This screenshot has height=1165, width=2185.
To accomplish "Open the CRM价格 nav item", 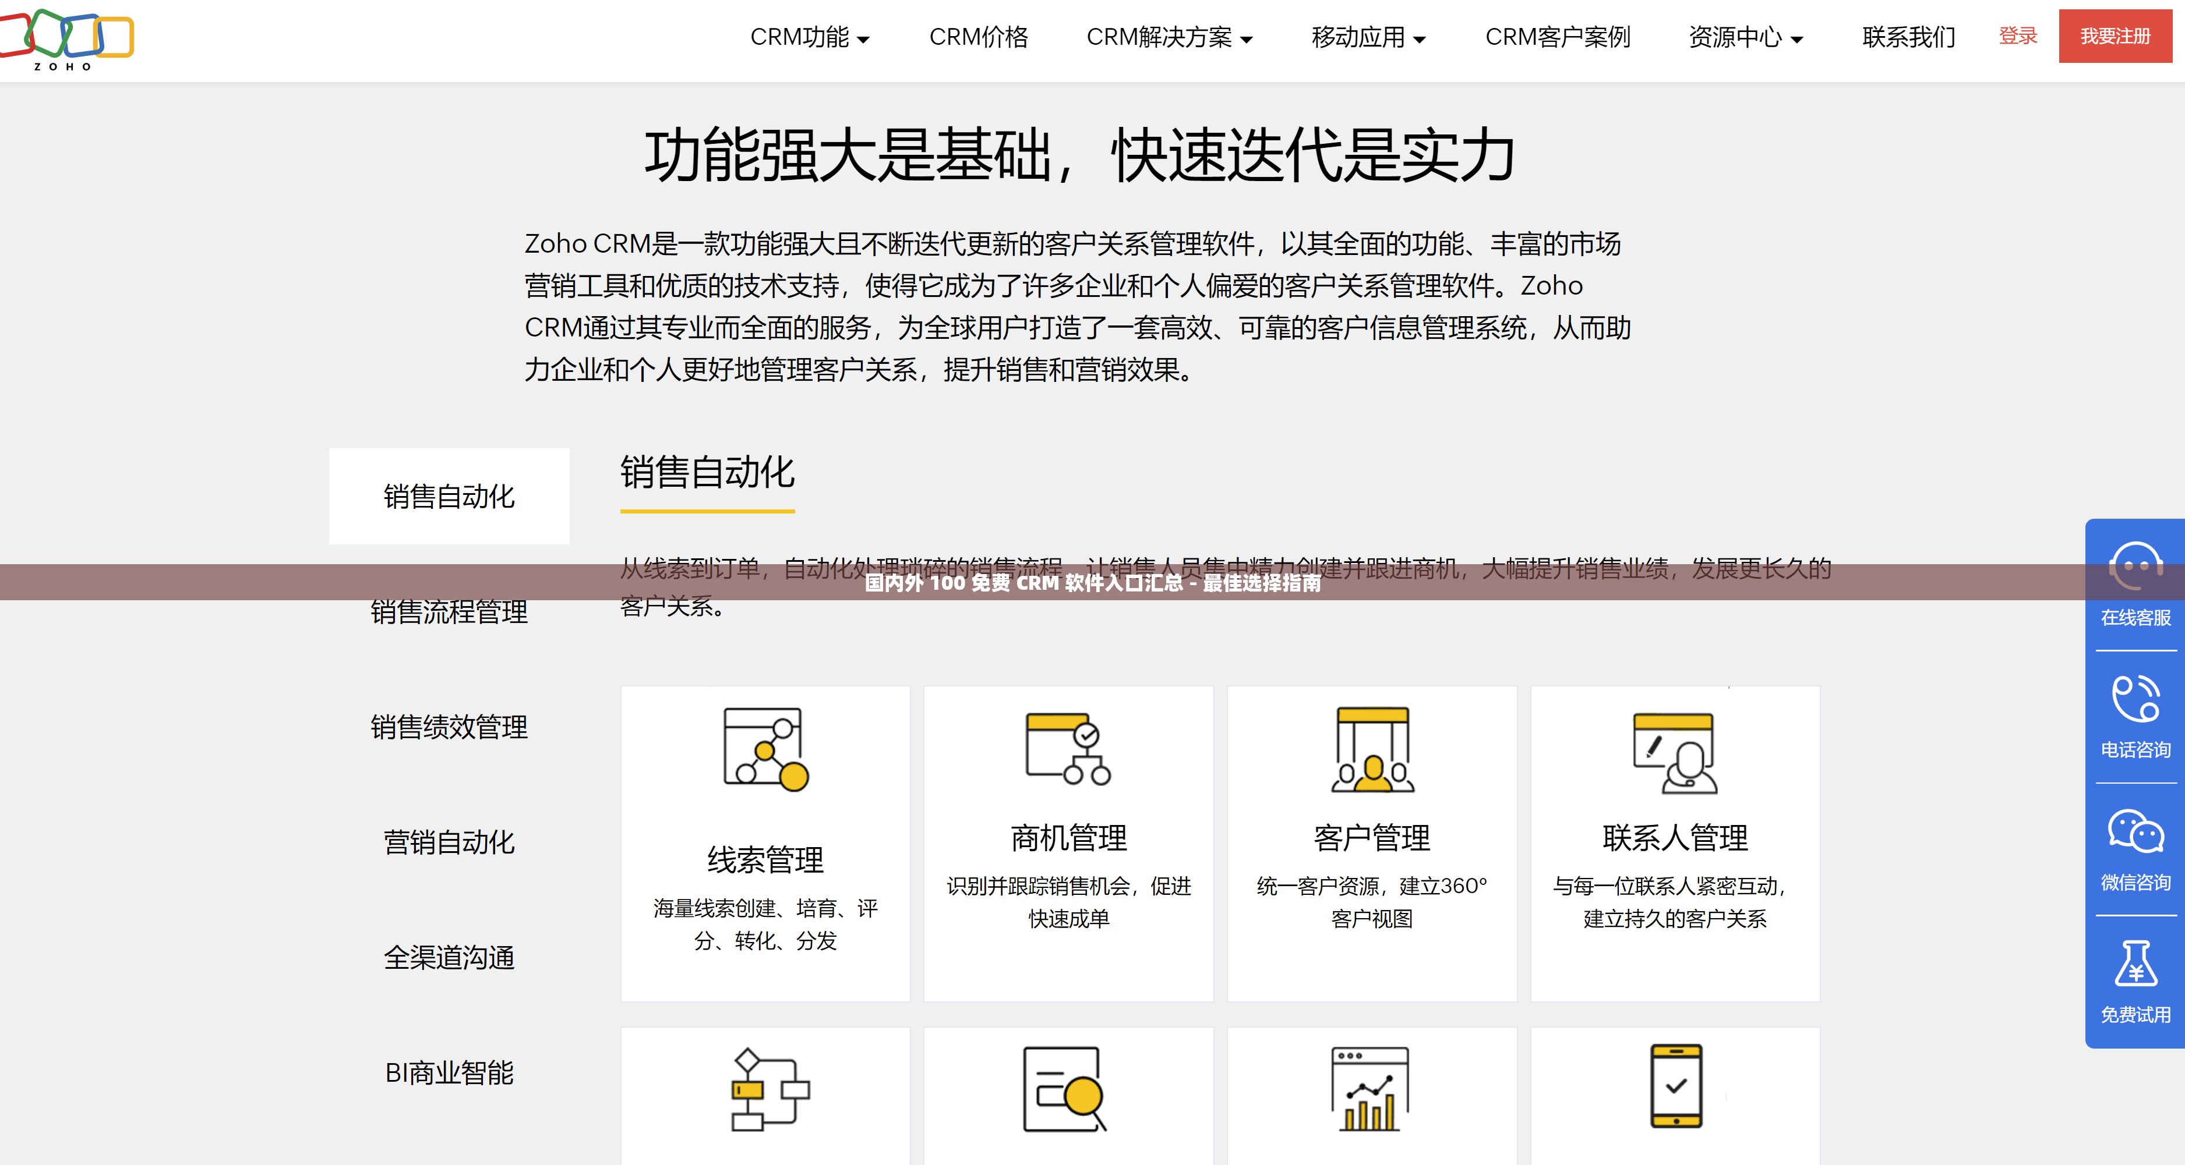I will click(x=978, y=37).
